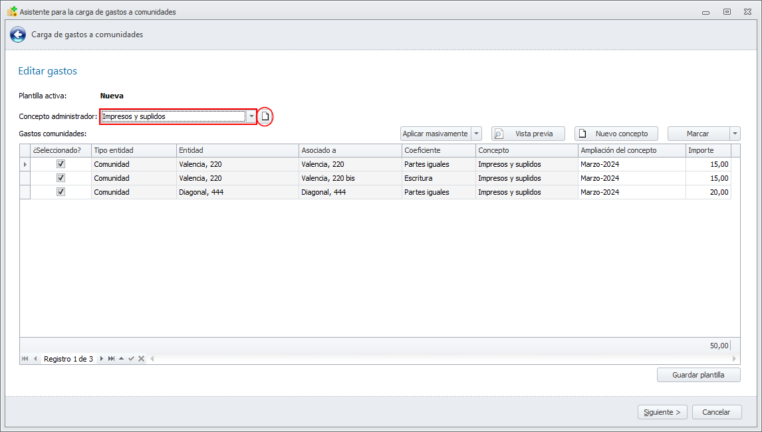Jump to last record in navigator
Viewport: 762px width, 432px height.
(111, 359)
